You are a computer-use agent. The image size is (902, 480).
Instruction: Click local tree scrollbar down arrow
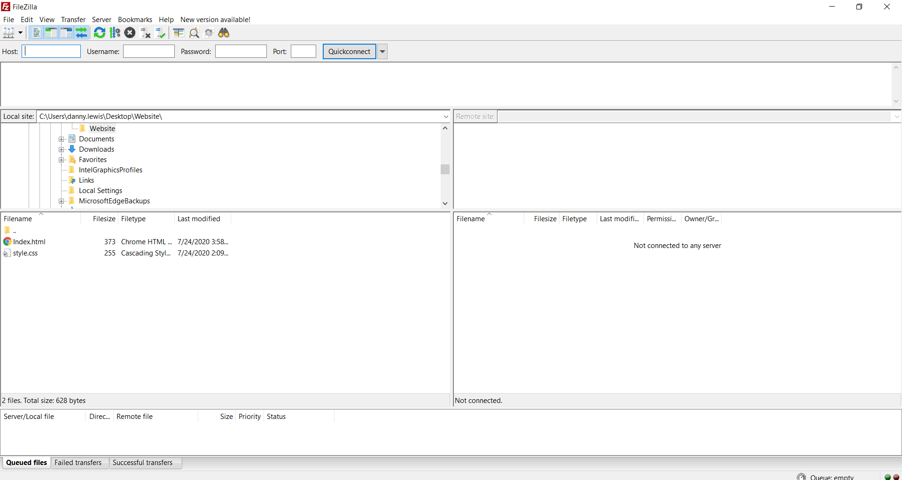click(445, 203)
